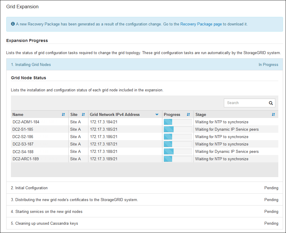Select the DC2-ARC1-189 node name
Viewport: 286px width, 233px height.
tap(25, 159)
